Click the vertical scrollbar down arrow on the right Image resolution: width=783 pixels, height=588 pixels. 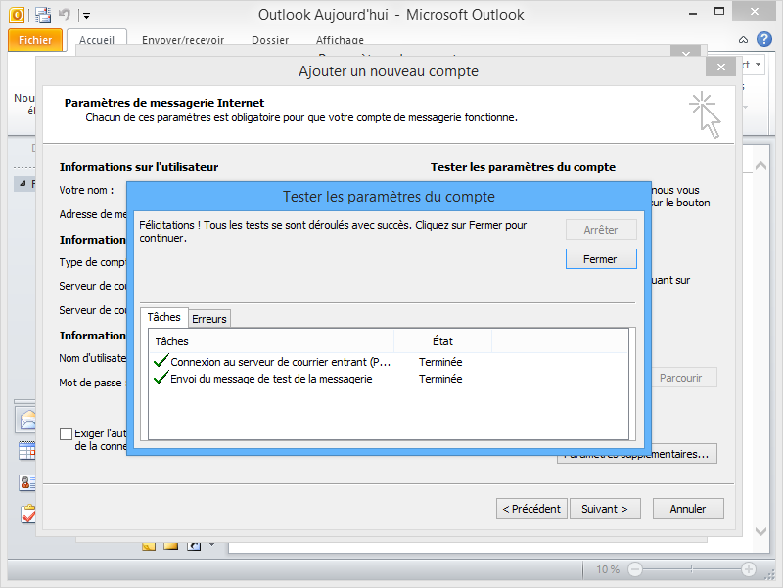point(761,533)
